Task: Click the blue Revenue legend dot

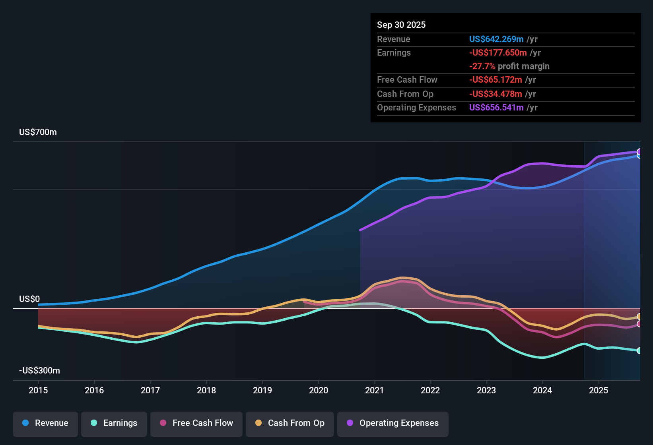Action: click(x=25, y=423)
